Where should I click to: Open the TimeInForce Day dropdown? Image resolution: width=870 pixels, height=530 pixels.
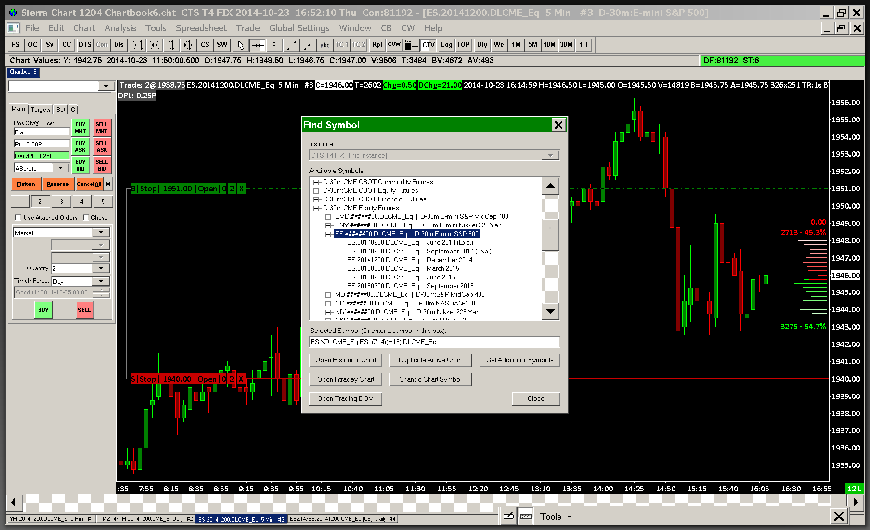click(101, 281)
